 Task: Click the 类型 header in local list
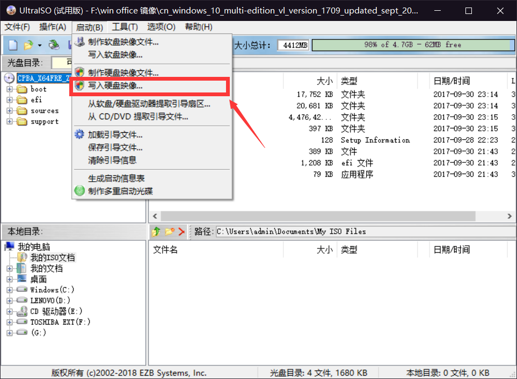pyautogui.click(x=377, y=249)
